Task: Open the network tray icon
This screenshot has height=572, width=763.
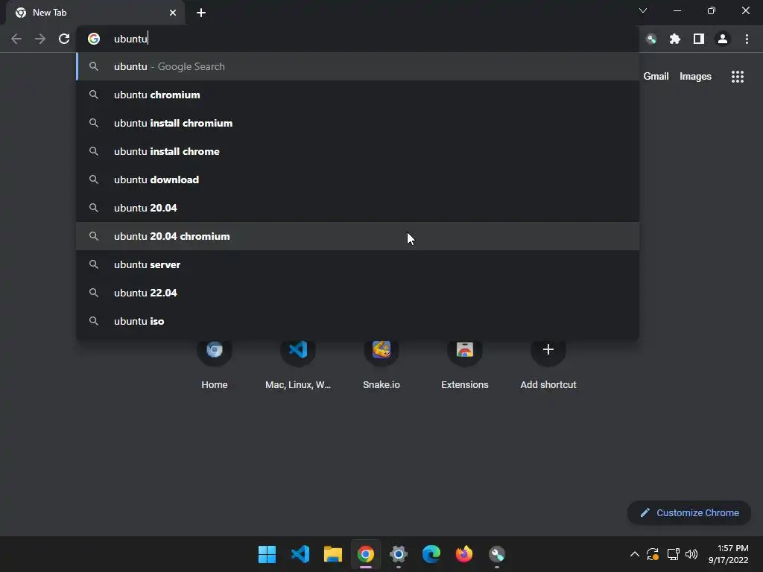Action: [x=674, y=554]
